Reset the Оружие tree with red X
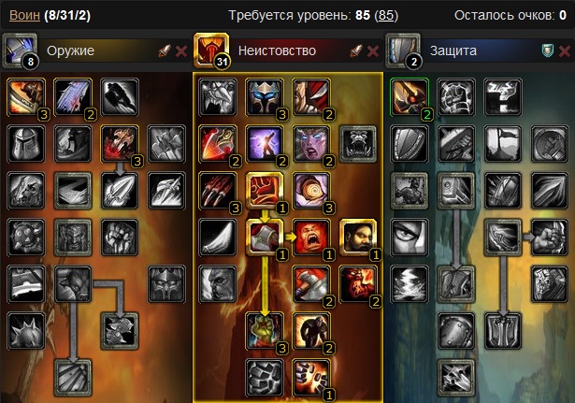The image size is (575, 403). (x=181, y=51)
